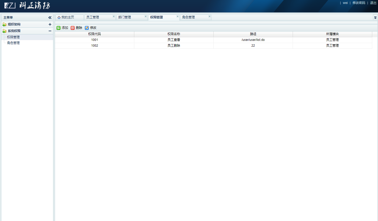Click the 主菜单 panel title
378x221 pixels.
pyautogui.click(x=8, y=18)
